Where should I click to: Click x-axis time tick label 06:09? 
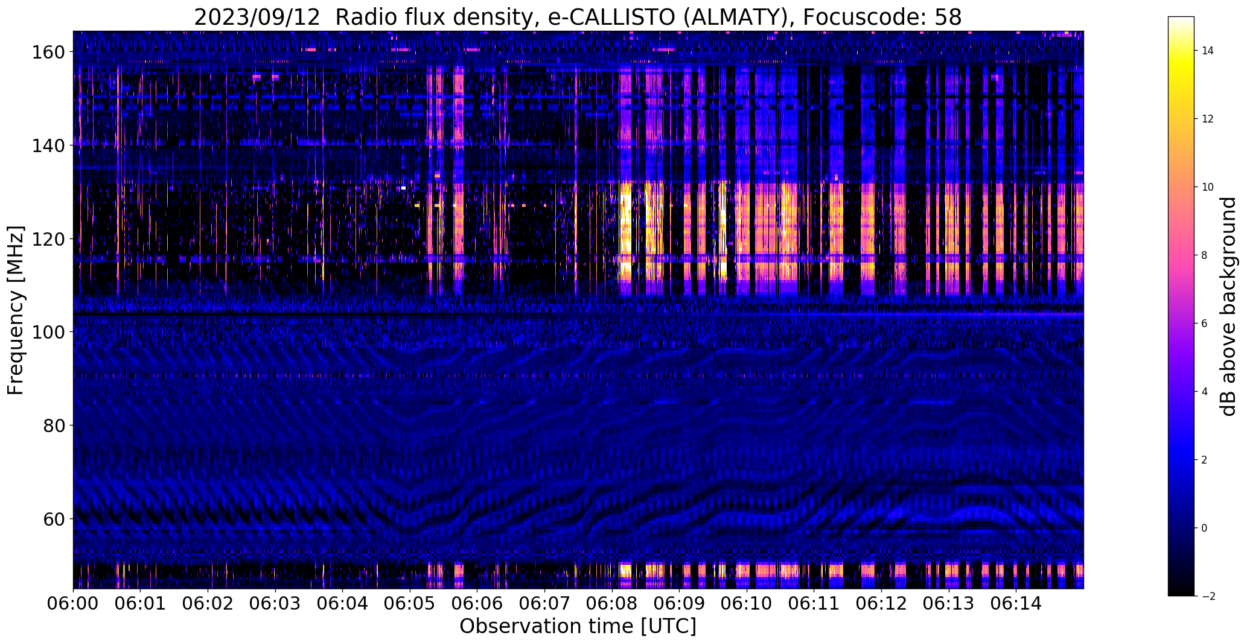(680, 603)
